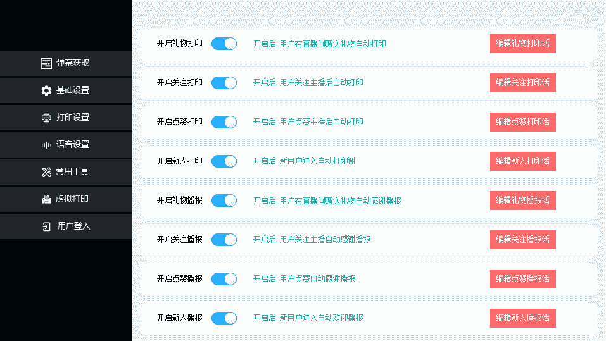Click the 弹幕获取 message icon
The image size is (606, 341).
pos(46,63)
